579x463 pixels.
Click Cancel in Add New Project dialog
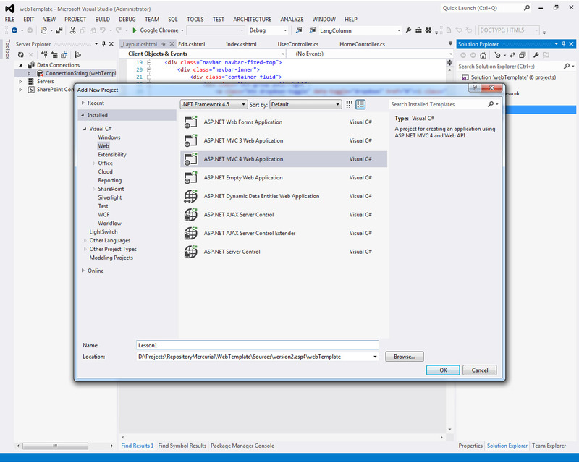pyautogui.click(x=480, y=370)
